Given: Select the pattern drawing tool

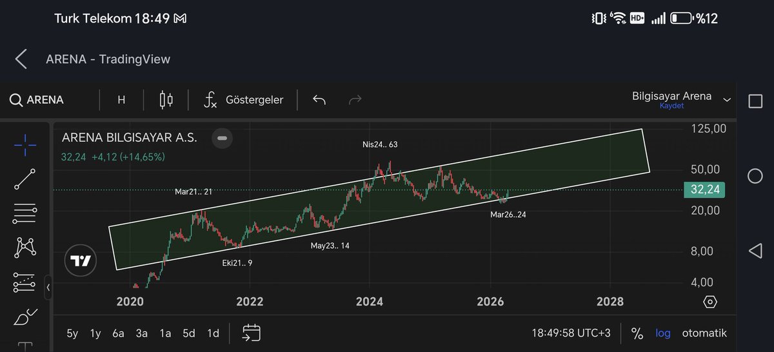Looking at the screenshot, I should click(x=25, y=248).
